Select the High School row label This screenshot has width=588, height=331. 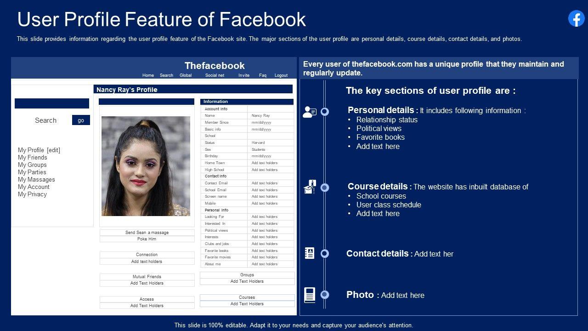click(215, 170)
